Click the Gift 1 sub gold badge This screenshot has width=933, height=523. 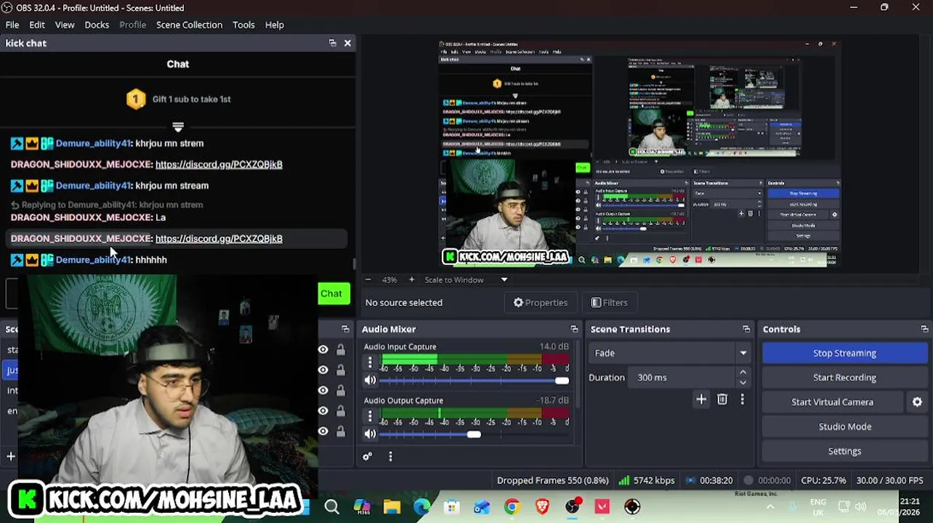point(136,99)
